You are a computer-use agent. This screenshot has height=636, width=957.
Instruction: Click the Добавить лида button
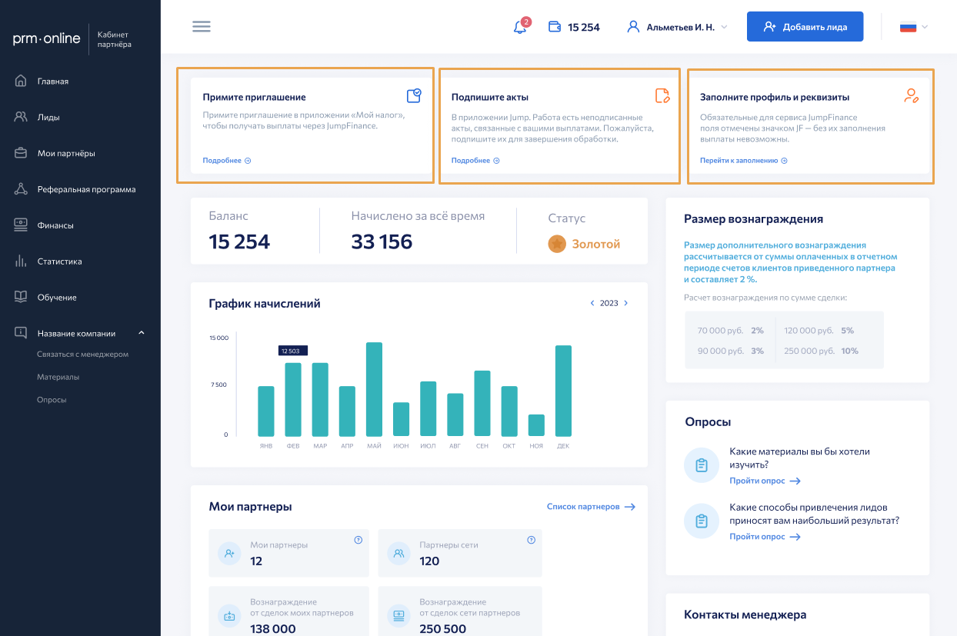coord(805,27)
